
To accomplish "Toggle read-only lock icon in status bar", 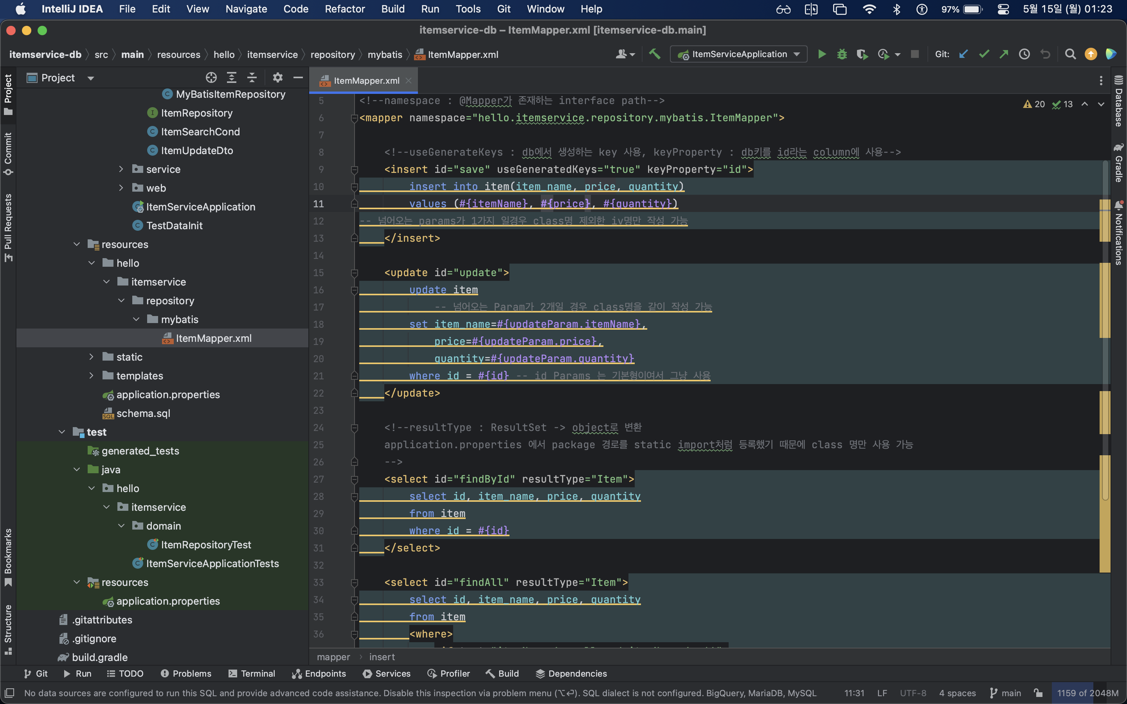I will (1038, 693).
